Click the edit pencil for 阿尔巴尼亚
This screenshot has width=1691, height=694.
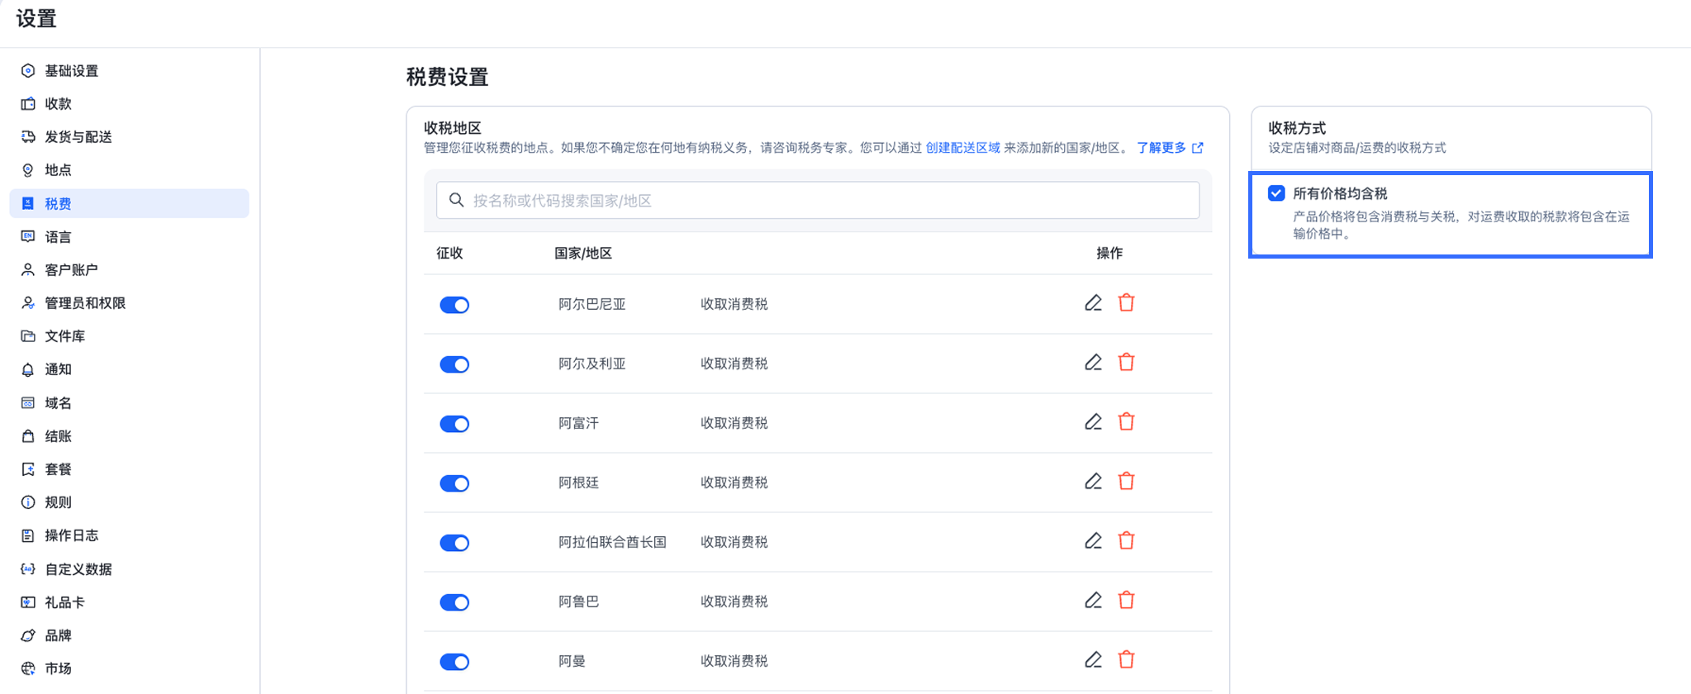click(1093, 303)
